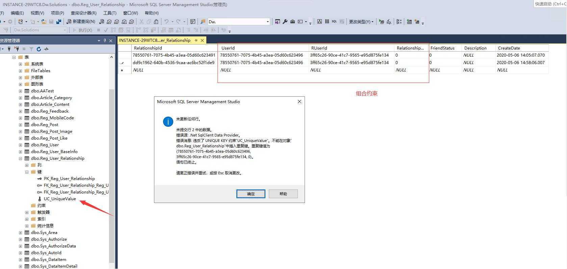Click the Filter funnel icon in Object Explorer

click(31, 49)
